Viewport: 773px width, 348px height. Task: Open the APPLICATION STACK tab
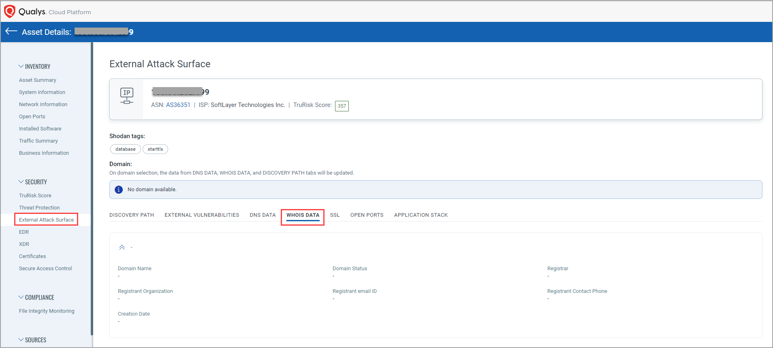coord(421,215)
